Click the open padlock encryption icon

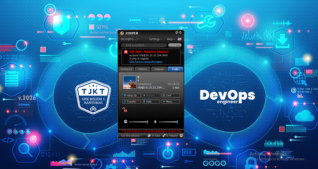pos(125,110)
